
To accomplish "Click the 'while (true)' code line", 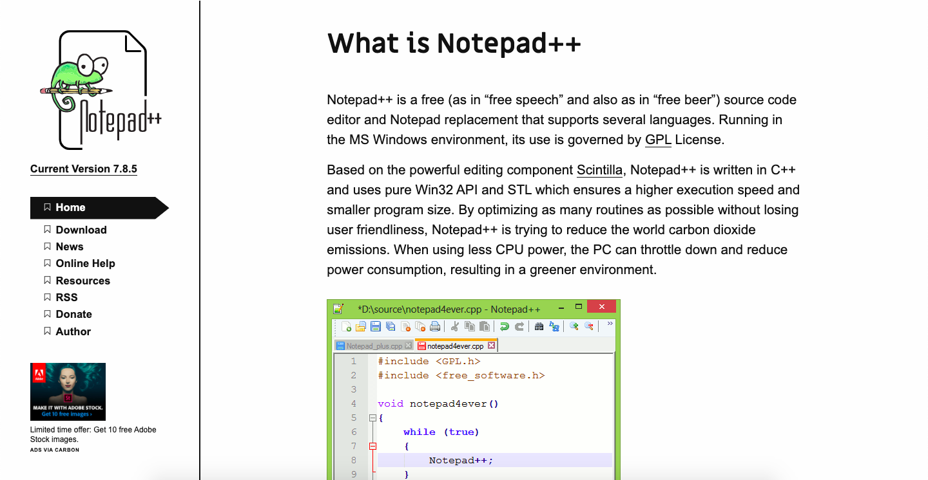I will 441,432.
